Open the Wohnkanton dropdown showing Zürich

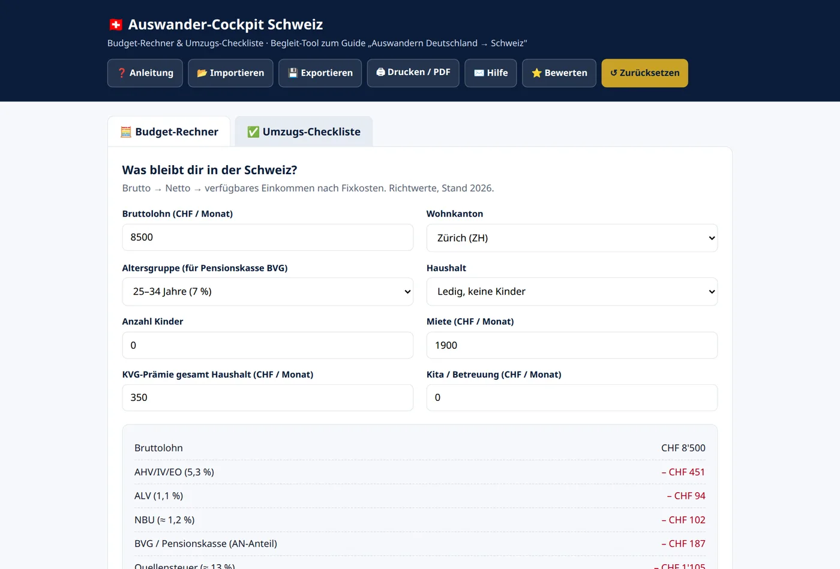572,238
